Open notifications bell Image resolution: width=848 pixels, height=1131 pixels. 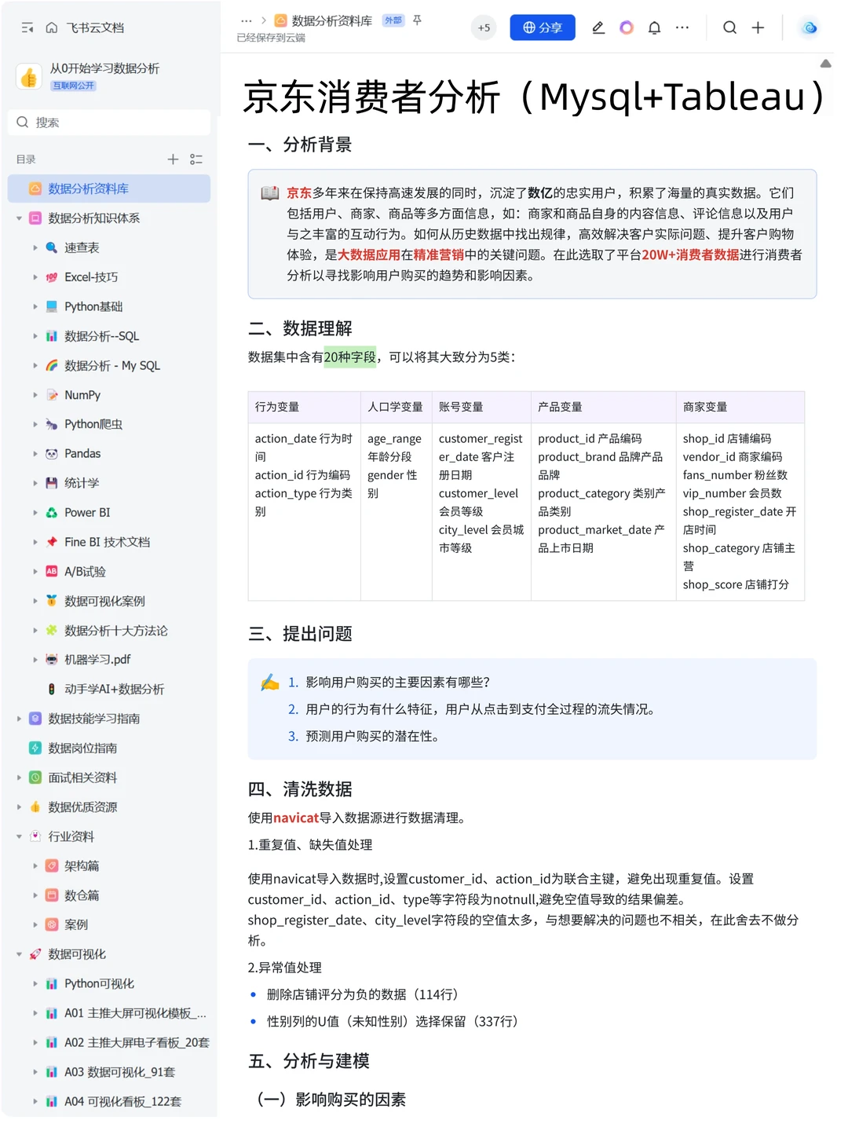click(654, 27)
